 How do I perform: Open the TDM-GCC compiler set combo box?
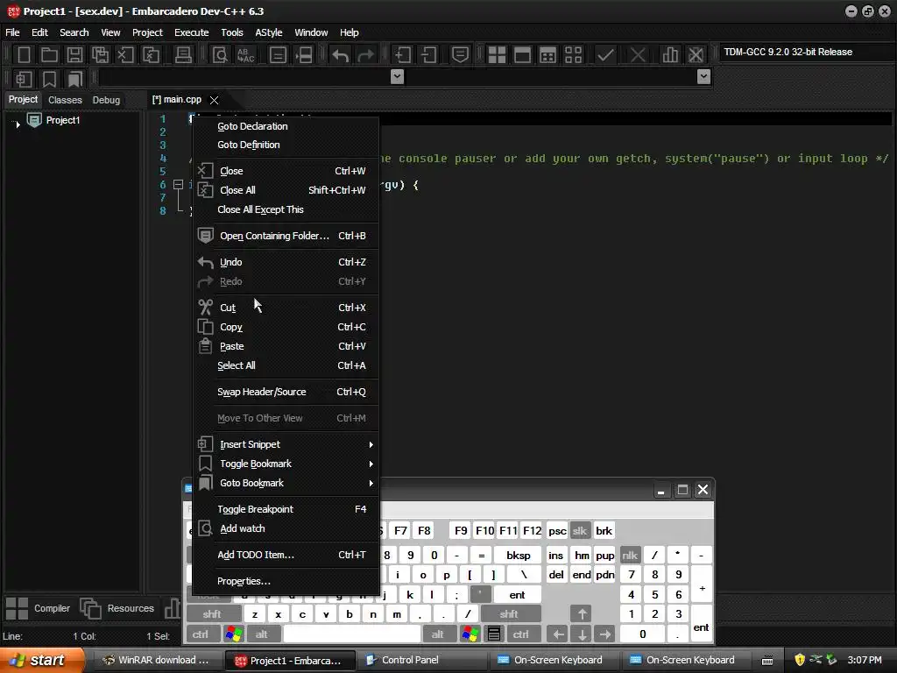pos(807,52)
